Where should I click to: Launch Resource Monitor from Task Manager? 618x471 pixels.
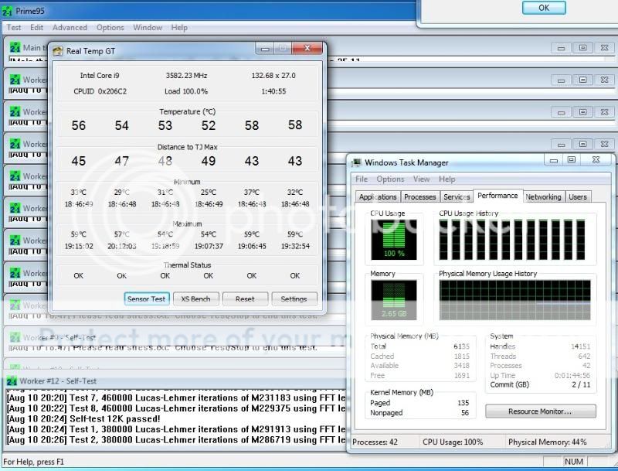[x=540, y=411]
